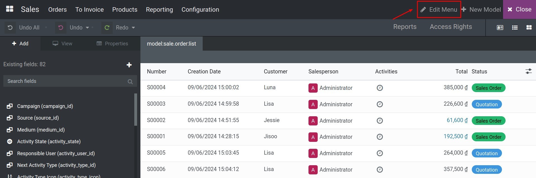Image resolution: width=536 pixels, height=178 pixels.
Task: Open the Access Rights link
Action: point(451,27)
